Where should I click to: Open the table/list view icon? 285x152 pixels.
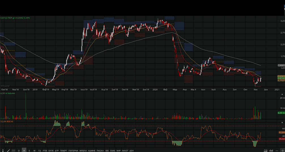pyautogui.click(x=13, y=150)
